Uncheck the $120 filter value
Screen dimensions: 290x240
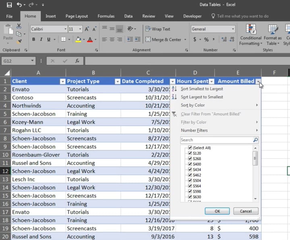click(x=190, y=153)
